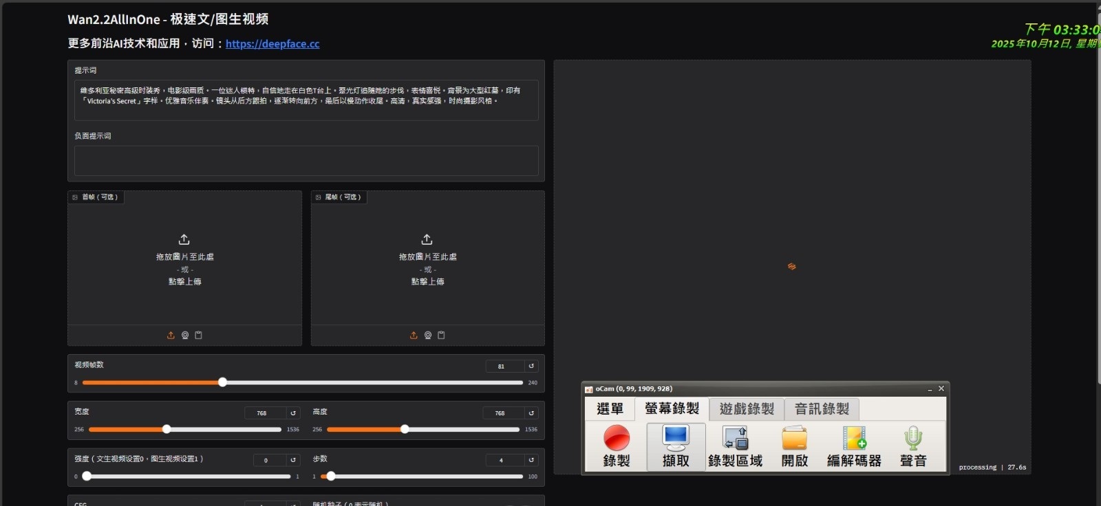This screenshot has height=506, width=1101.
Task: Click the orange upload icon under 首帧
Action: [x=171, y=335]
